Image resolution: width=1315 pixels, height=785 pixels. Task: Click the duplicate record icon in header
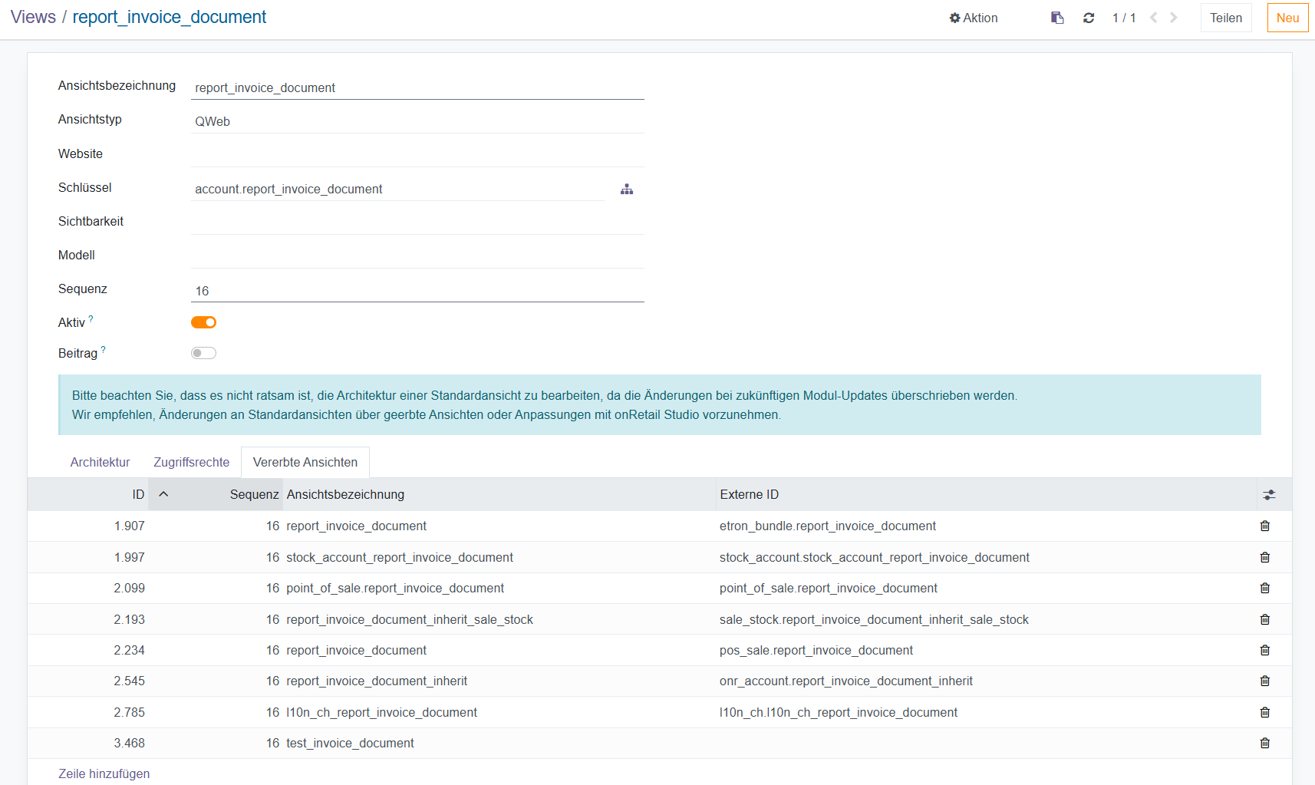pos(1057,18)
